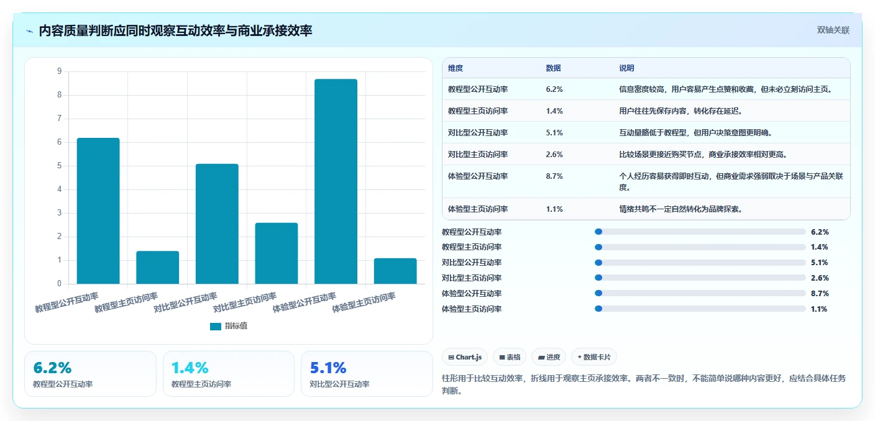Click the 8.7% value in the table
This screenshot has width=875, height=421.
tap(554, 176)
